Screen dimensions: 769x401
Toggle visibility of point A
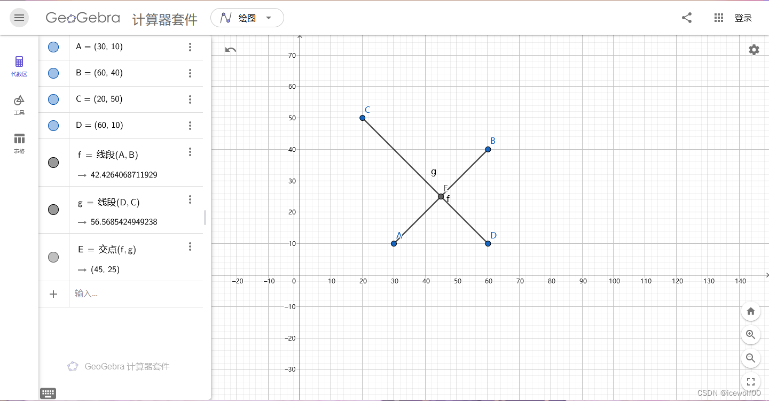pos(53,47)
